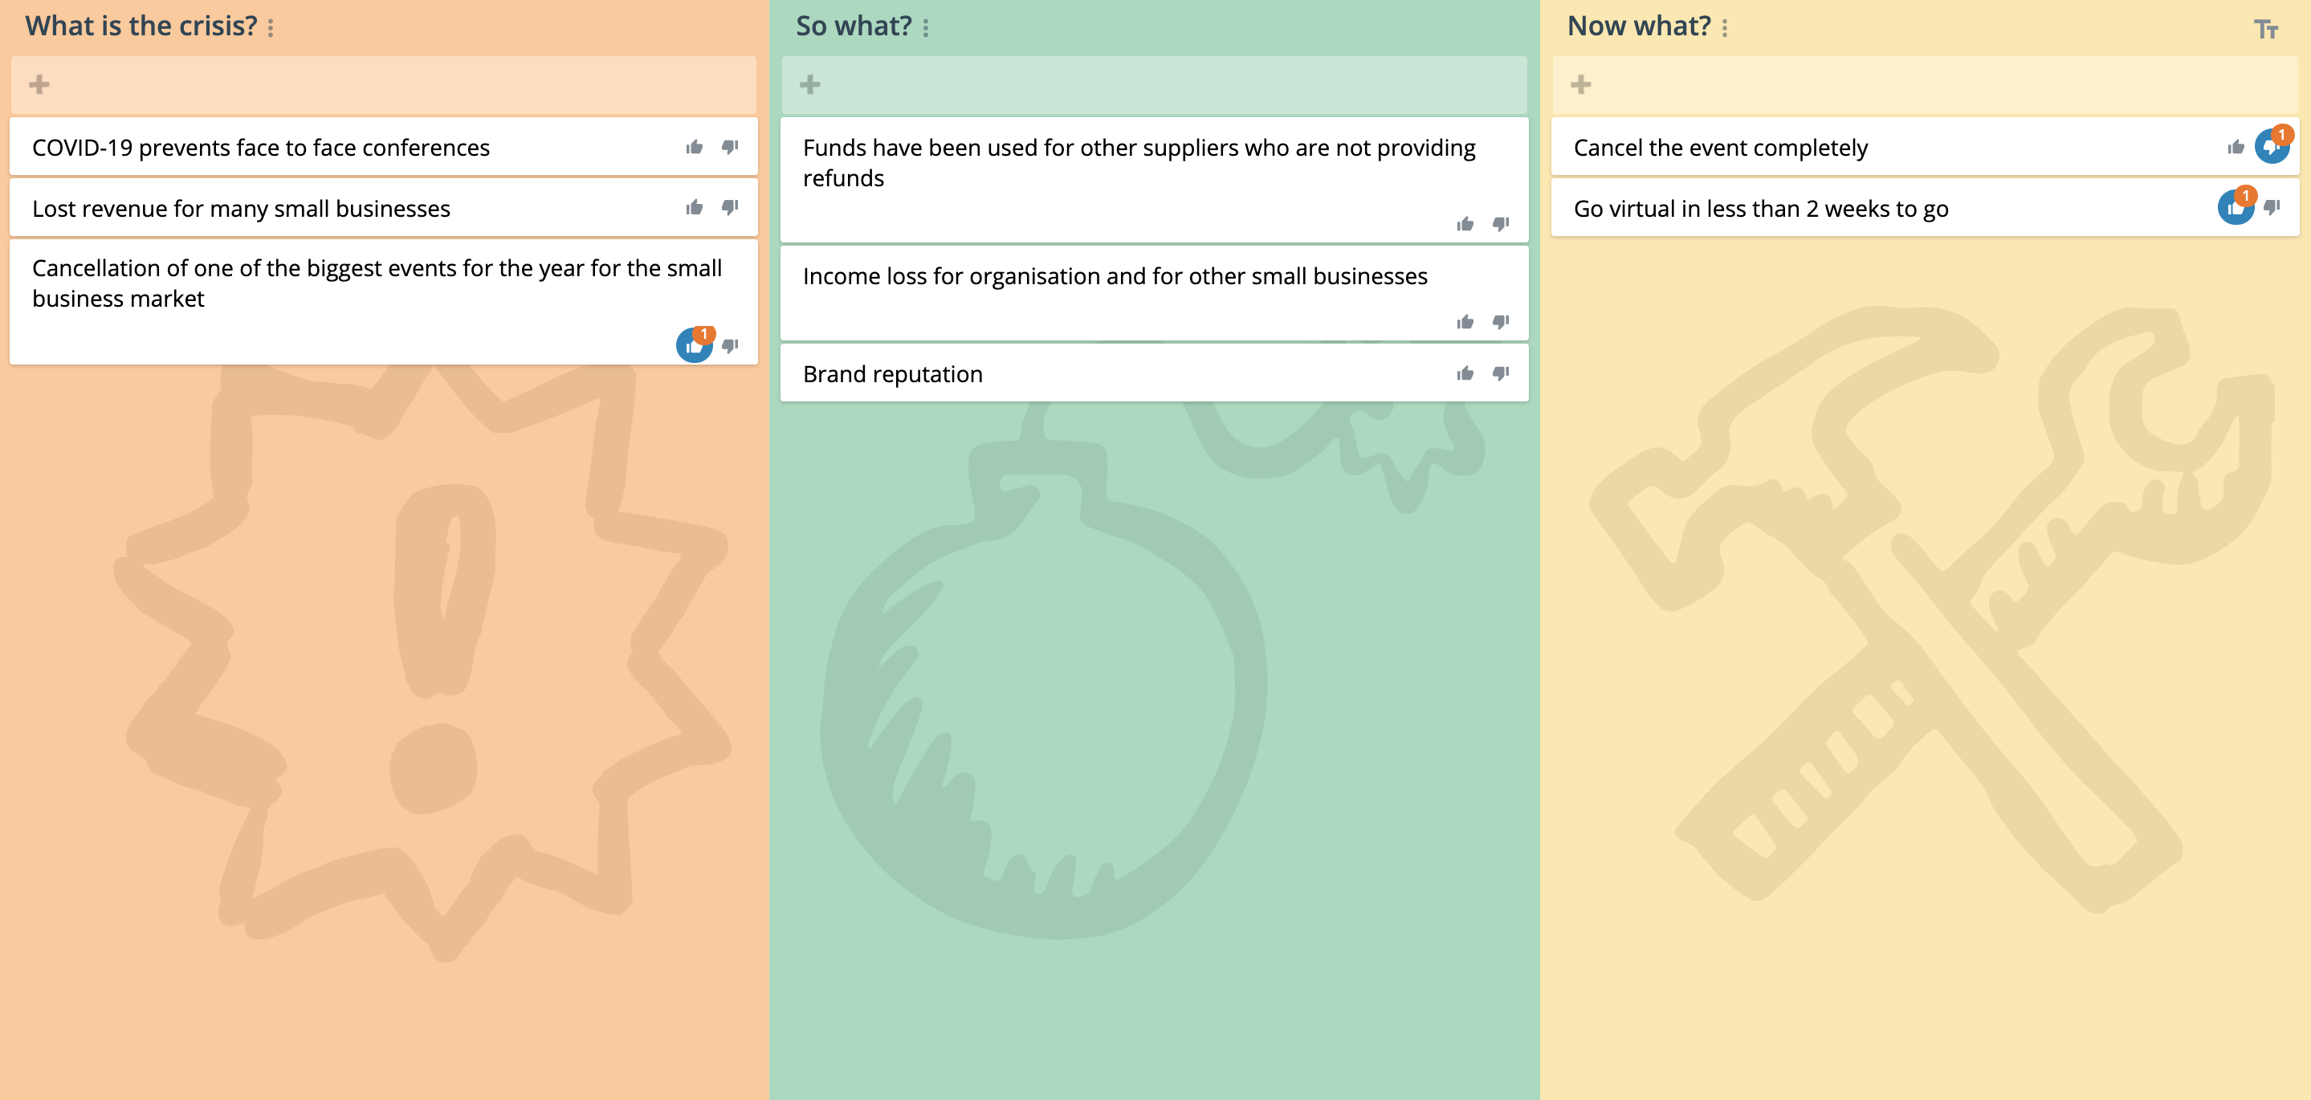Toggle active upvote on 'Go virtual' card
Viewport: 2311px width, 1100px height.
click(2234, 208)
